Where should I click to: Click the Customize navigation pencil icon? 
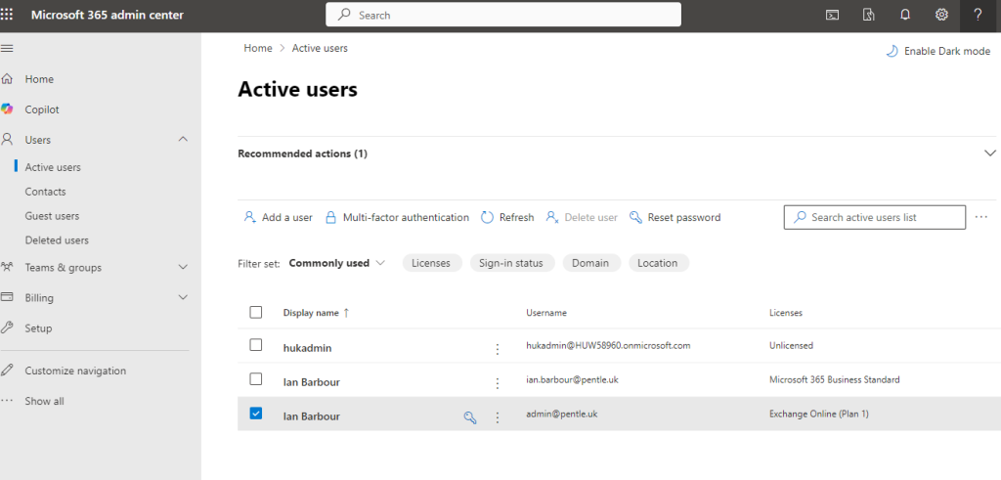[7, 371]
